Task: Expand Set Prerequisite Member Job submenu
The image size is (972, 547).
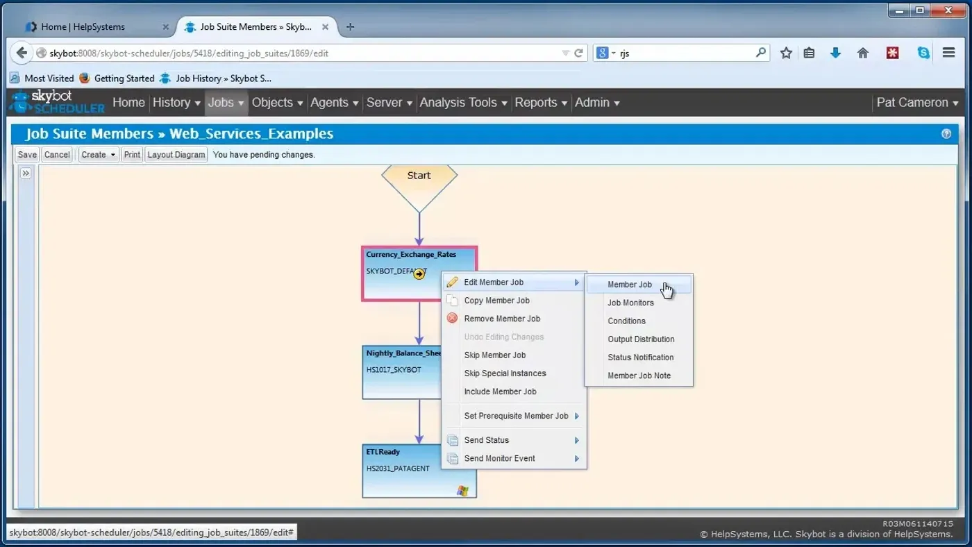Action: [514, 416]
